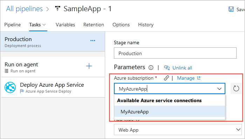Open the Web App type dropdown

click(178, 130)
